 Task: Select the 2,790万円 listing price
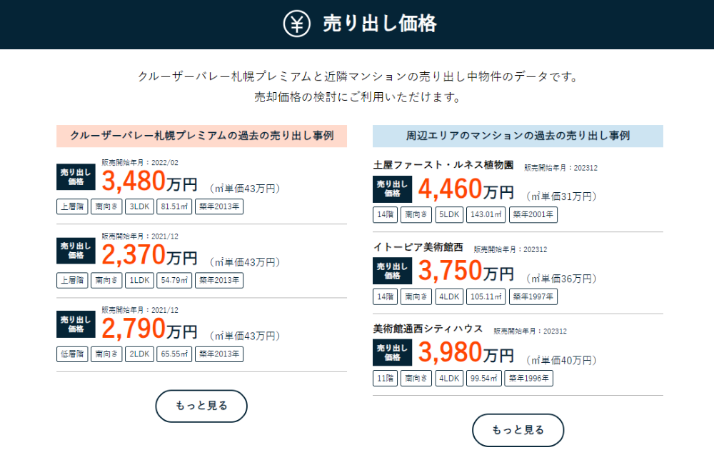[149, 329]
